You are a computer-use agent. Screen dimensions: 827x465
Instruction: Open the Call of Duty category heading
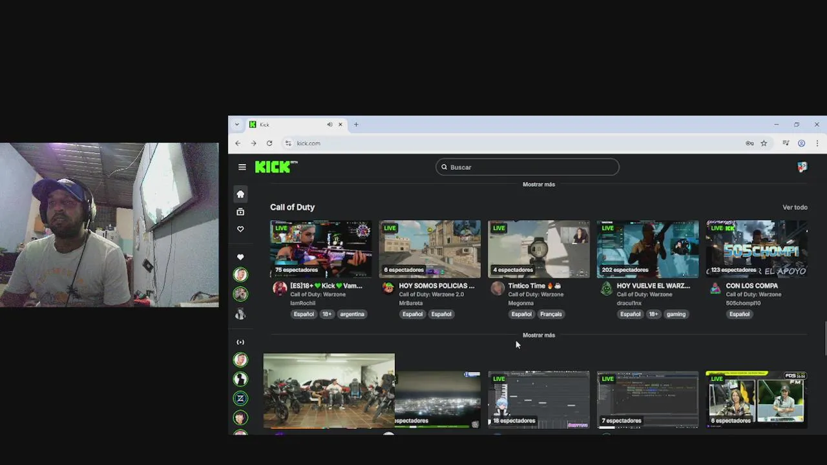tap(292, 207)
